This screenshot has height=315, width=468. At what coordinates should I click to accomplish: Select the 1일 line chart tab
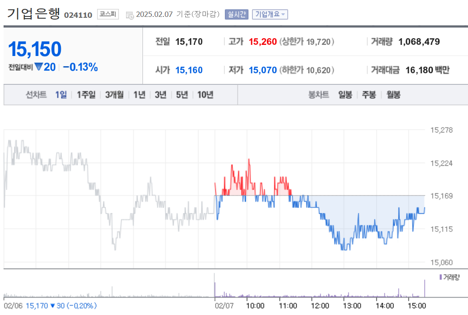[x=61, y=95]
